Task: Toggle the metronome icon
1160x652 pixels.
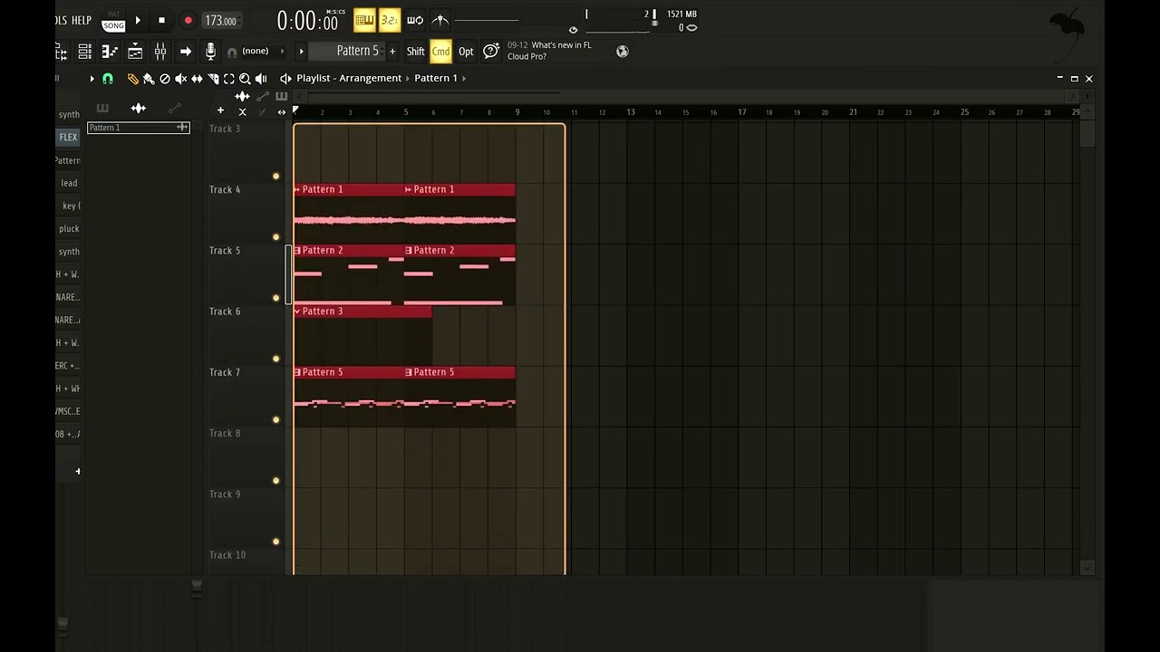Action: 440,20
